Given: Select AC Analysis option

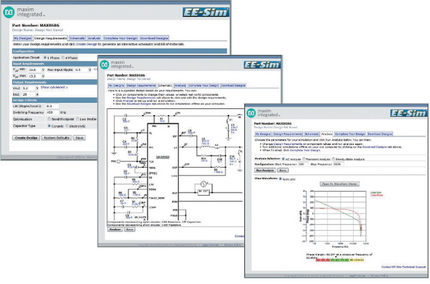Looking at the screenshot, I should click(x=283, y=159).
